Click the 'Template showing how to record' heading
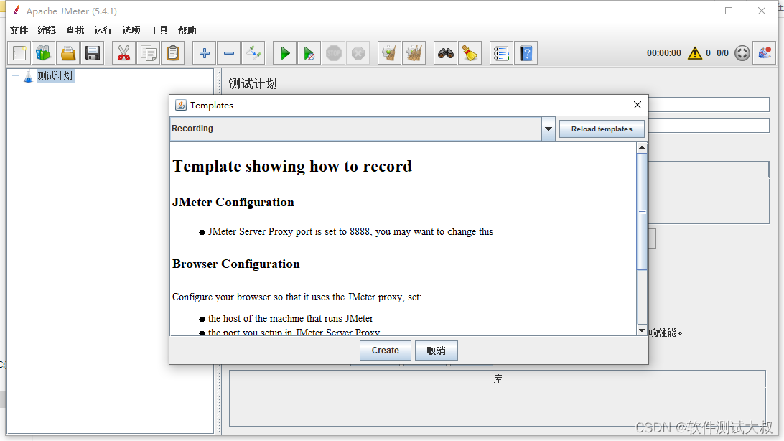This screenshot has width=784, height=441. [x=292, y=166]
